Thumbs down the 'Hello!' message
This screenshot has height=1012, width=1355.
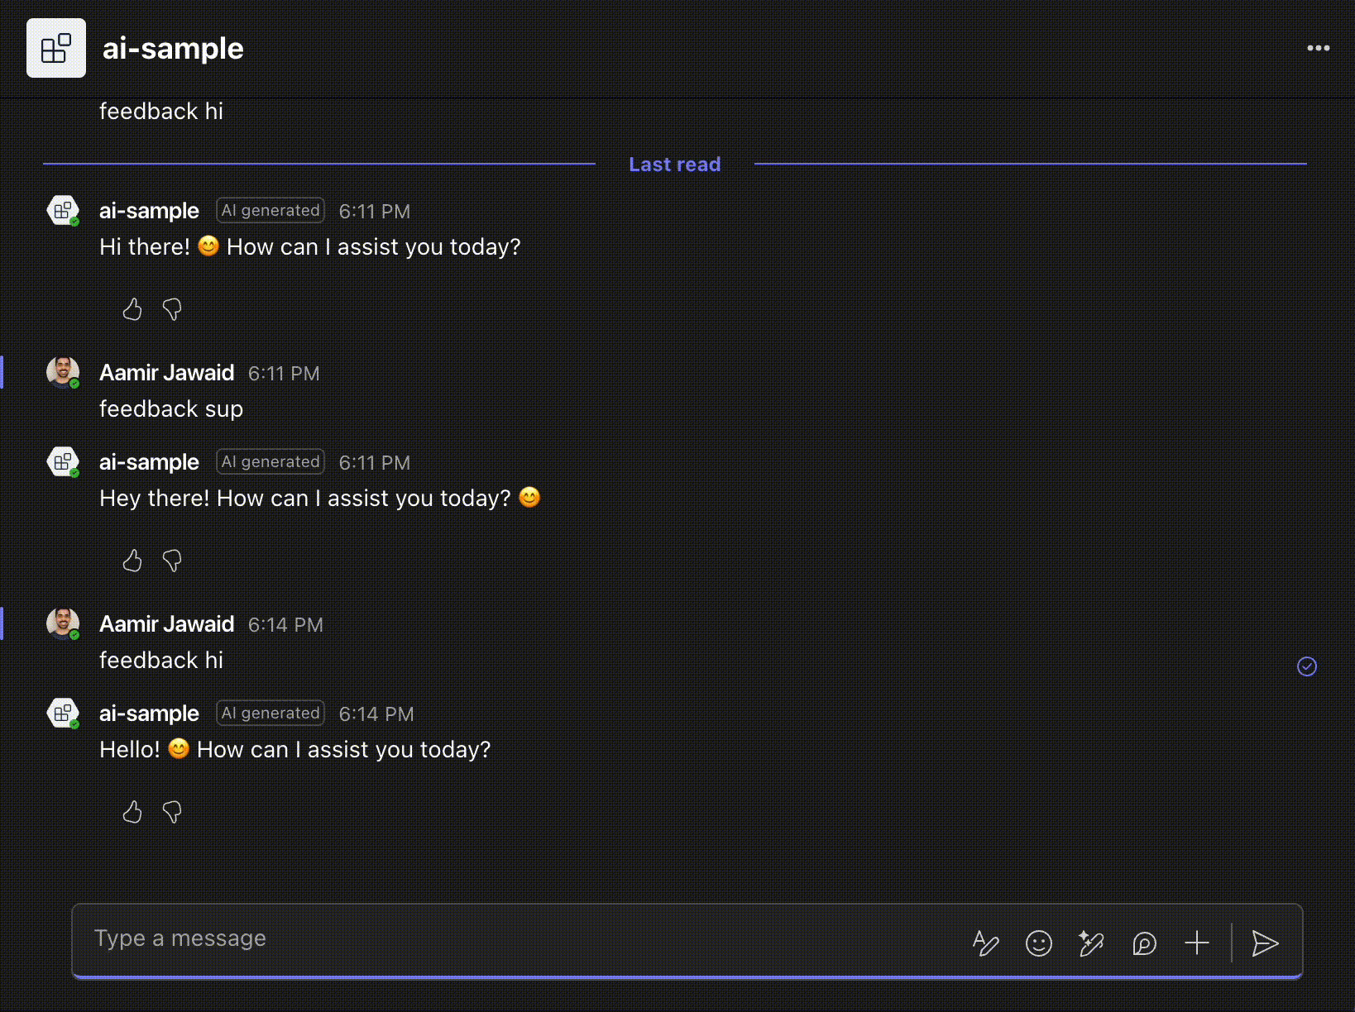172,812
